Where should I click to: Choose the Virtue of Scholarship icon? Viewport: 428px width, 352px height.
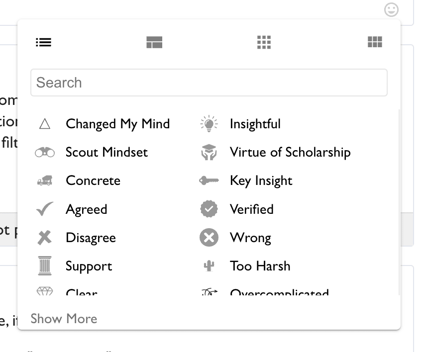[x=209, y=152]
